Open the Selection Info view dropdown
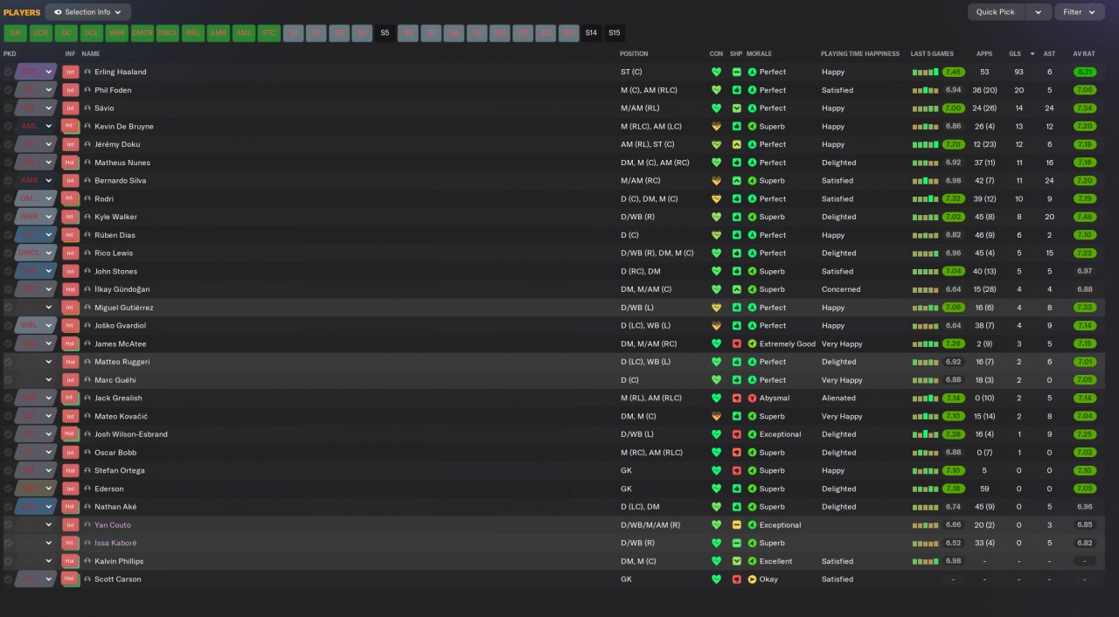 click(88, 12)
